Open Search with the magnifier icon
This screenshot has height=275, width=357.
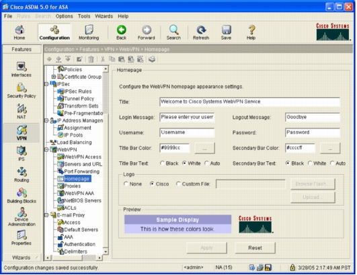point(173,32)
